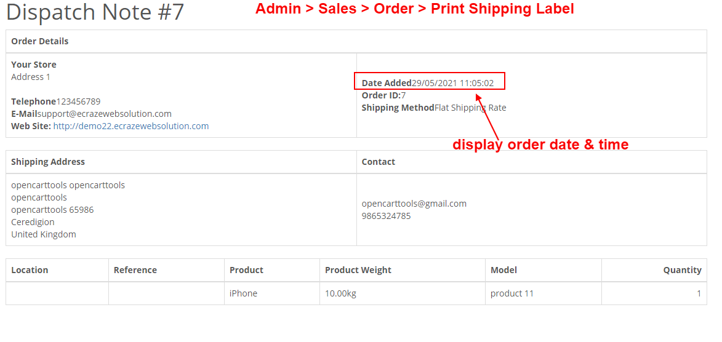Click the contact phone number 9865324785

point(387,216)
